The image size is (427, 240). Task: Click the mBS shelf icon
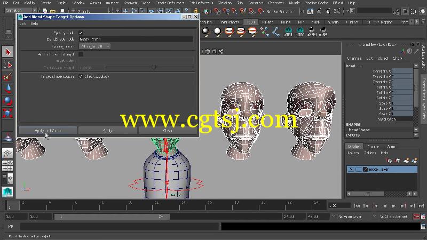323,31
